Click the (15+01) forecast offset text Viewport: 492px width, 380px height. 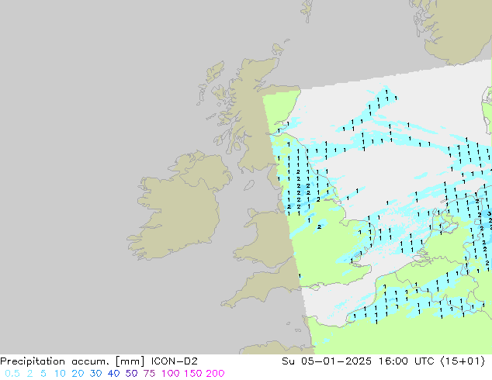463,361
